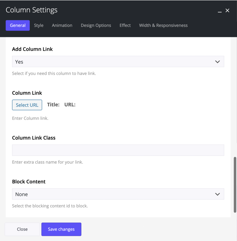Close the panel with the X icon
Screen dimensions: 237x241
click(x=227, y=11)
